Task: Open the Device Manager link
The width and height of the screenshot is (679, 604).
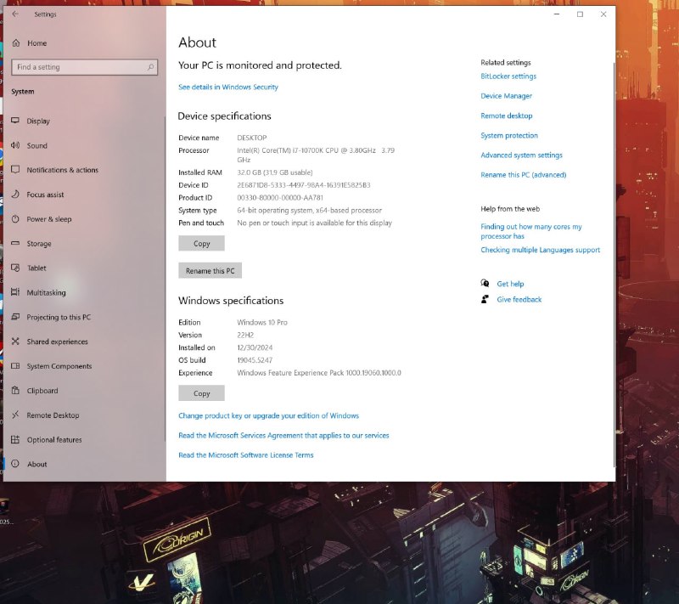Action: click(x=506, y=96)
